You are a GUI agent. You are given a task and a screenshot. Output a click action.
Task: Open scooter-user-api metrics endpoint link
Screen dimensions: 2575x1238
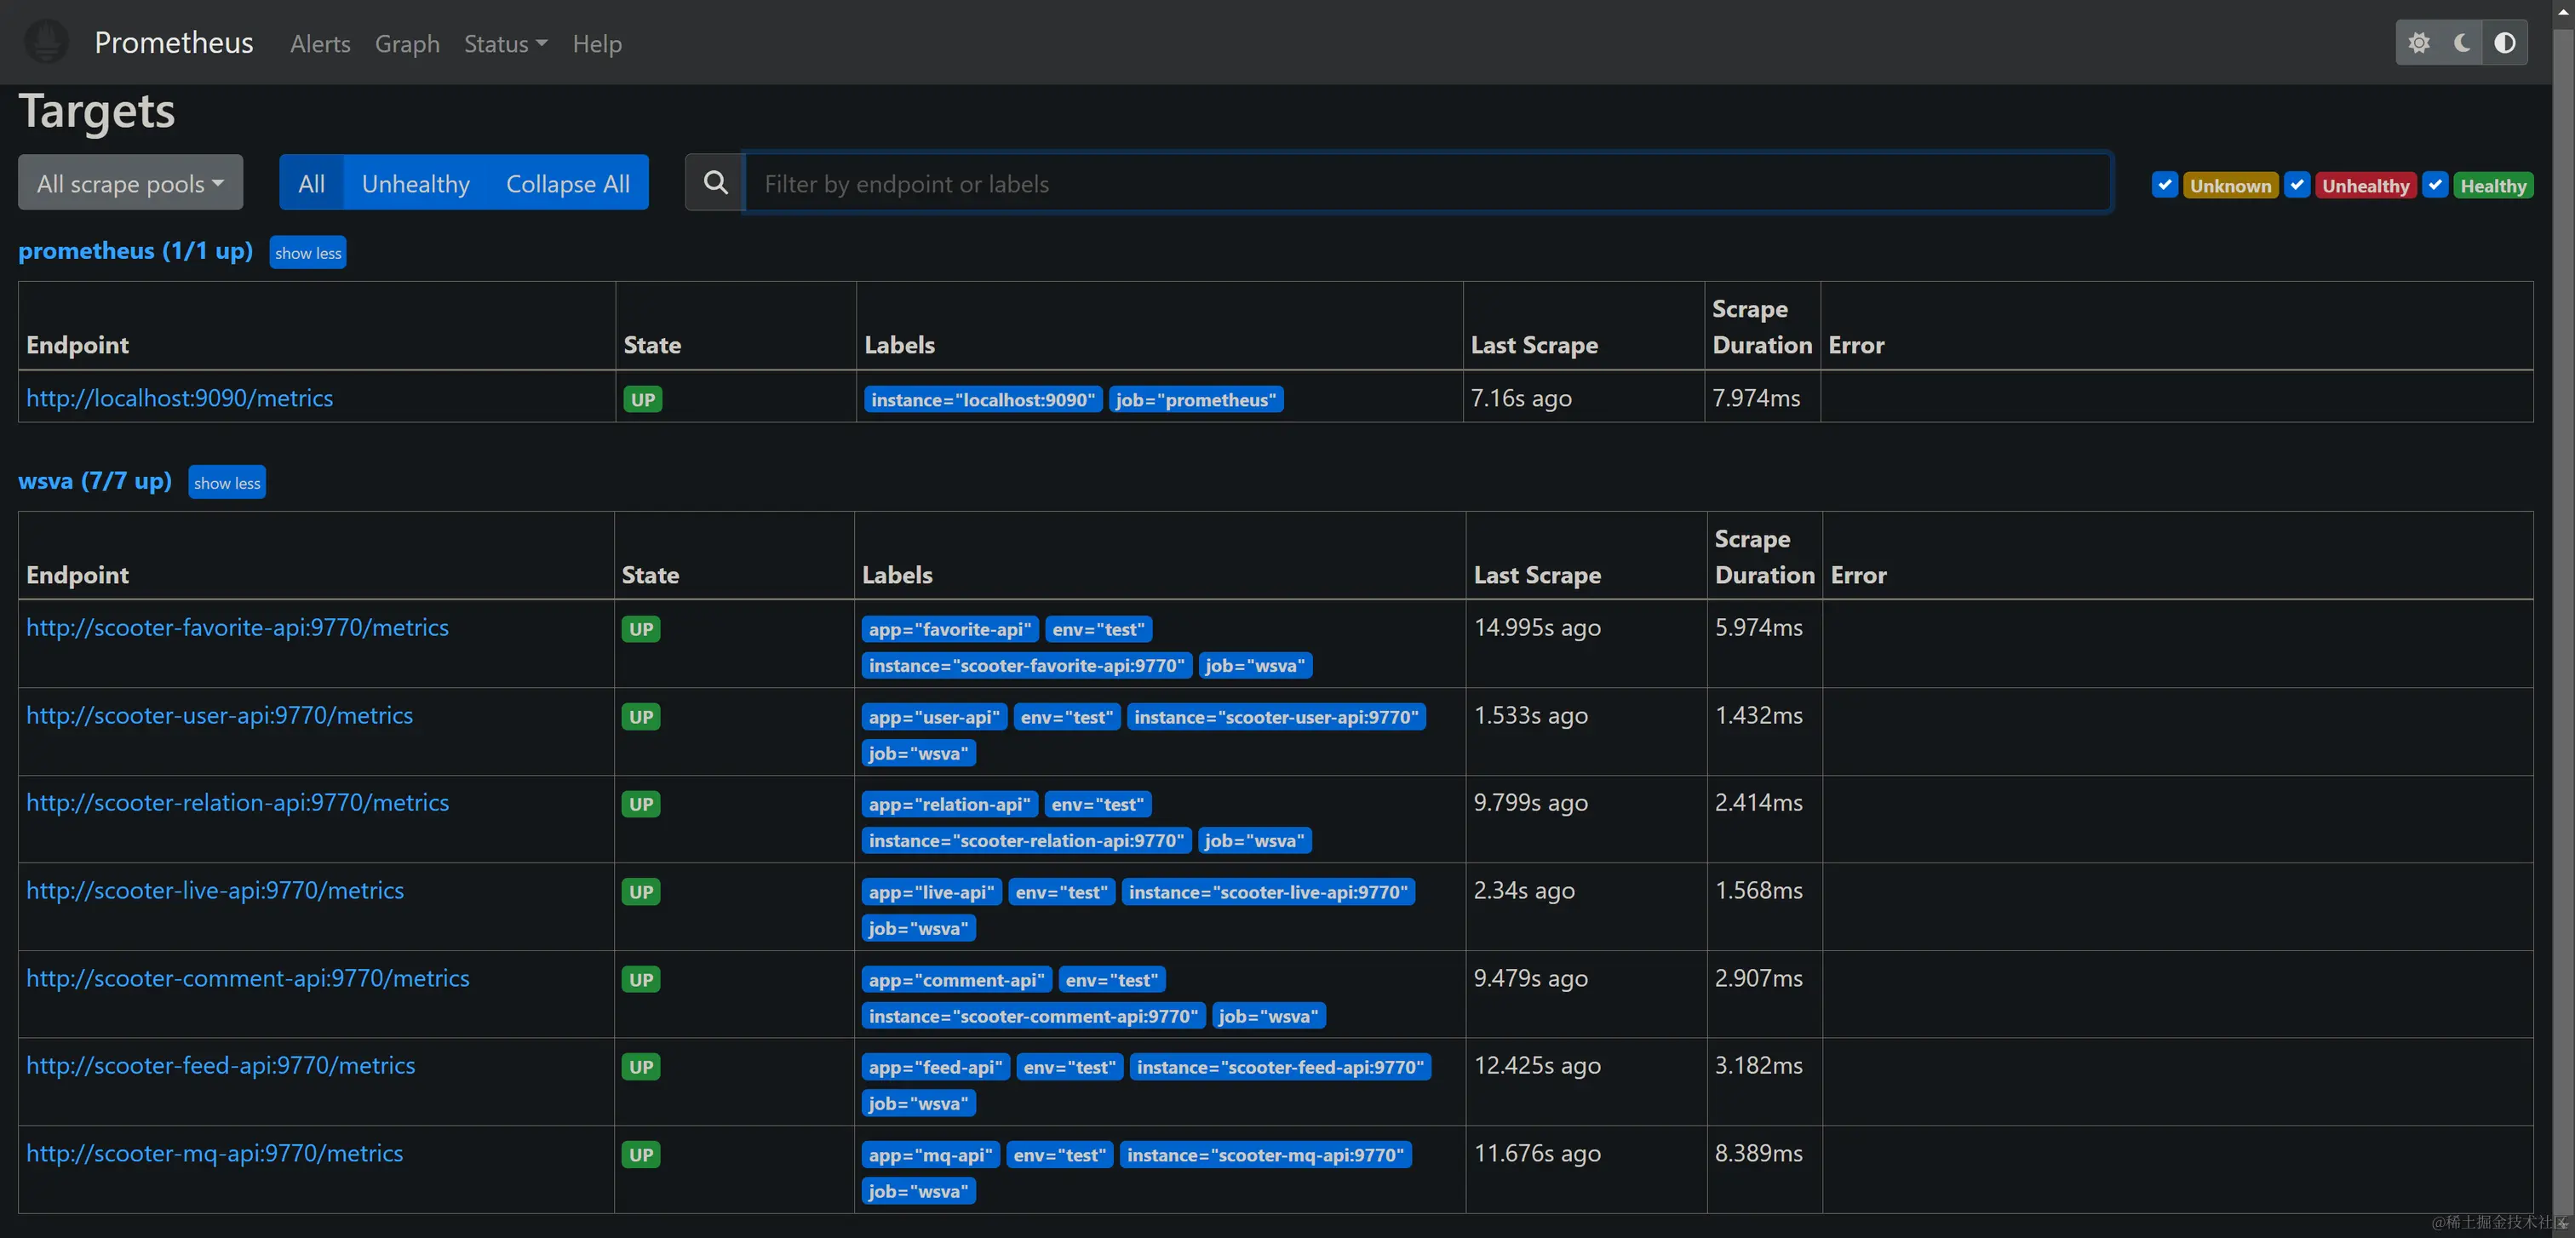click(x=219, y=715)
